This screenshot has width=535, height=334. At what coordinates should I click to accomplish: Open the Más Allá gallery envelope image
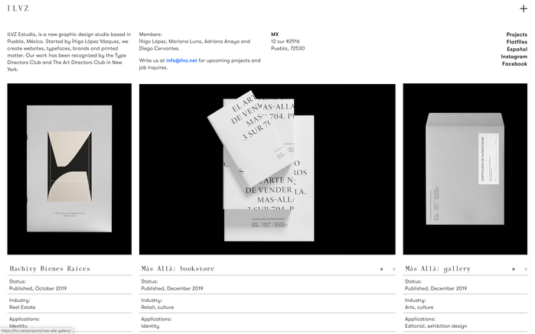(465, 169)
